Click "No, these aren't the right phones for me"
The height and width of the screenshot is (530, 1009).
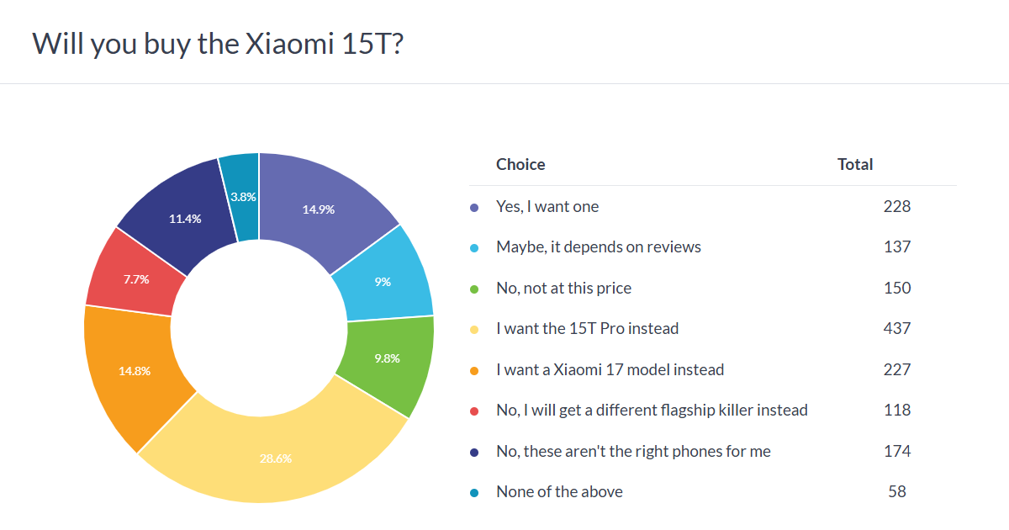tap(633, 451)
